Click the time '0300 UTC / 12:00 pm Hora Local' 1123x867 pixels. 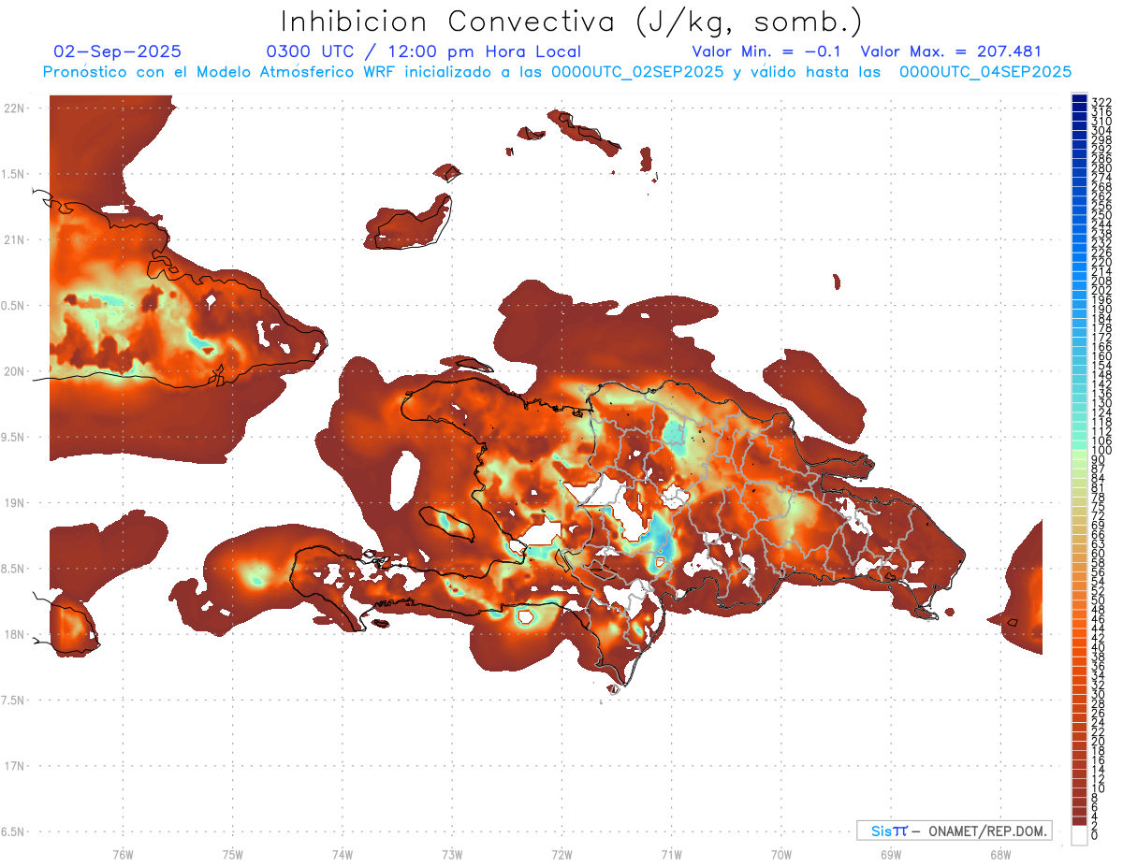pos(424,52)
